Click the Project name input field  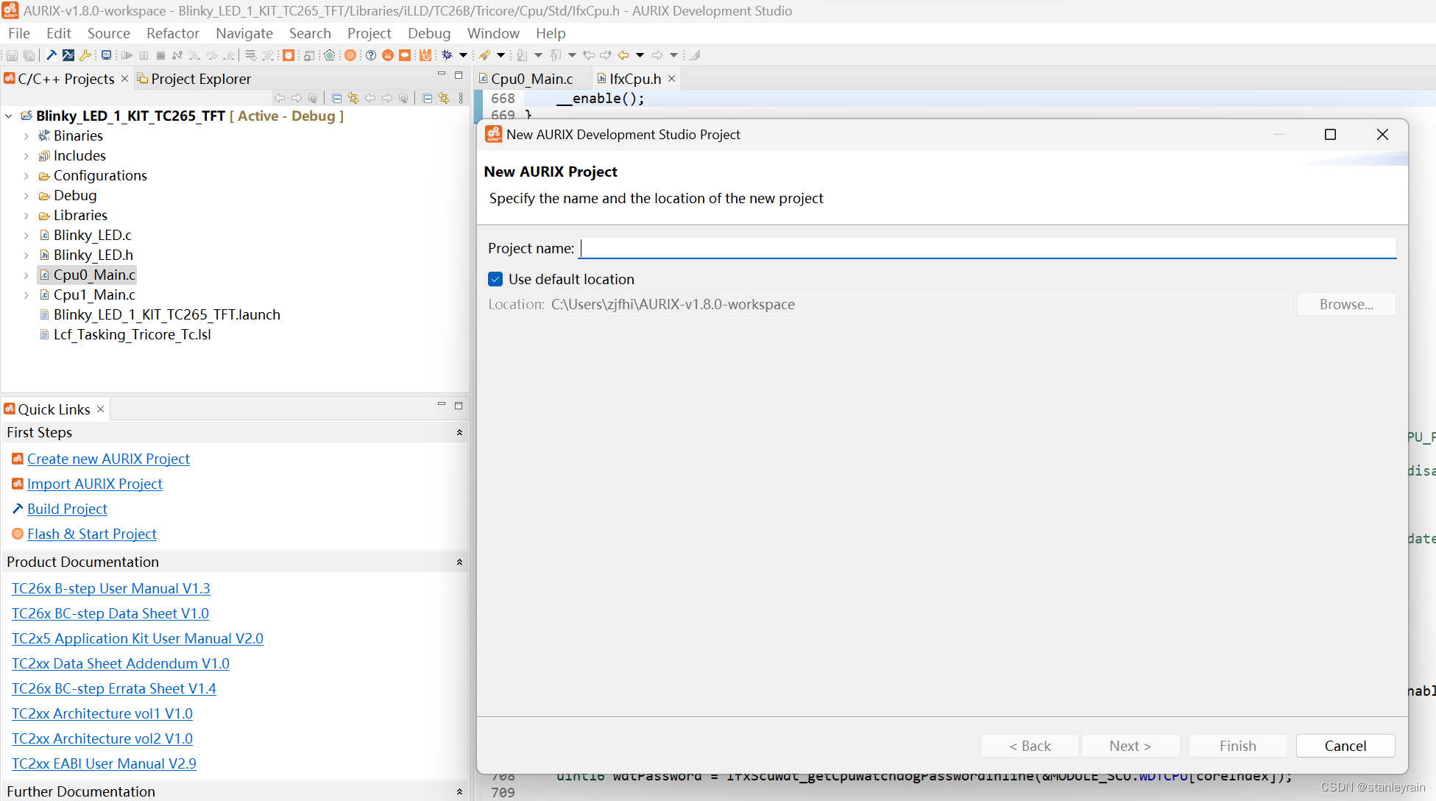pyautogui.click(x=986, y=248)
